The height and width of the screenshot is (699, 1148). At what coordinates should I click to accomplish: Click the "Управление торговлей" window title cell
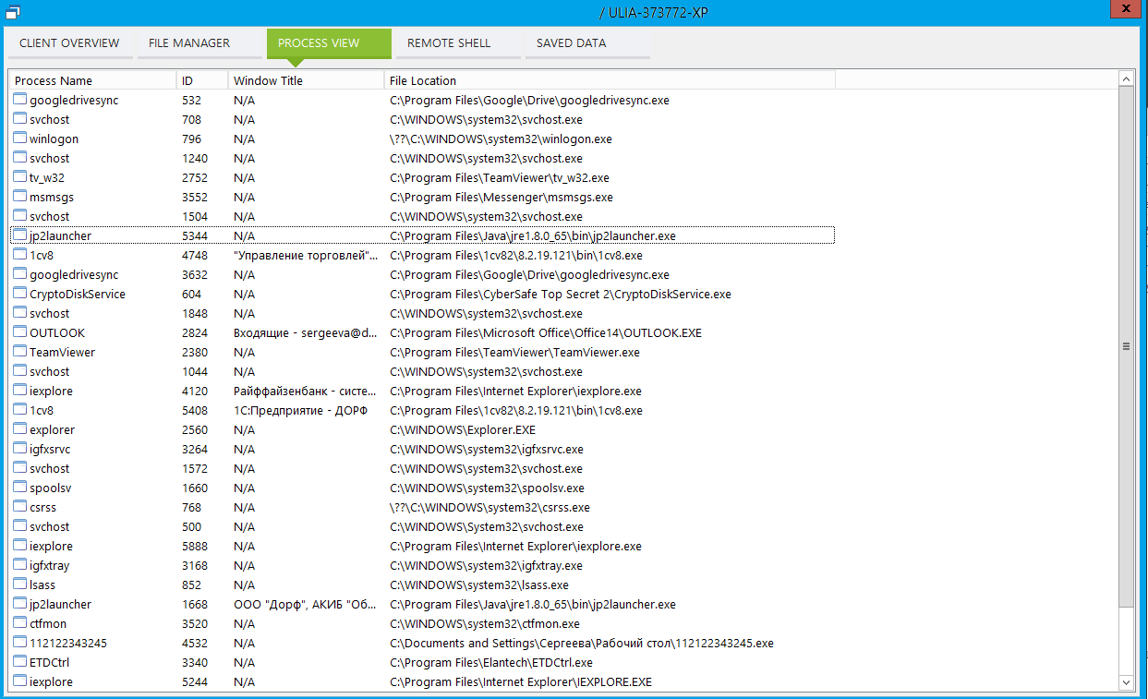(x=306, y=255)
